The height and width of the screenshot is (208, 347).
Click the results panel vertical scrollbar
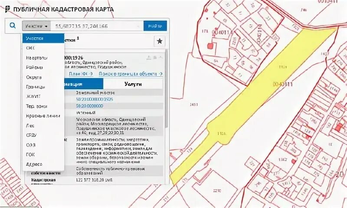[x=167, y=88]
